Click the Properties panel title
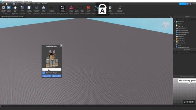 tap(187, 50)
